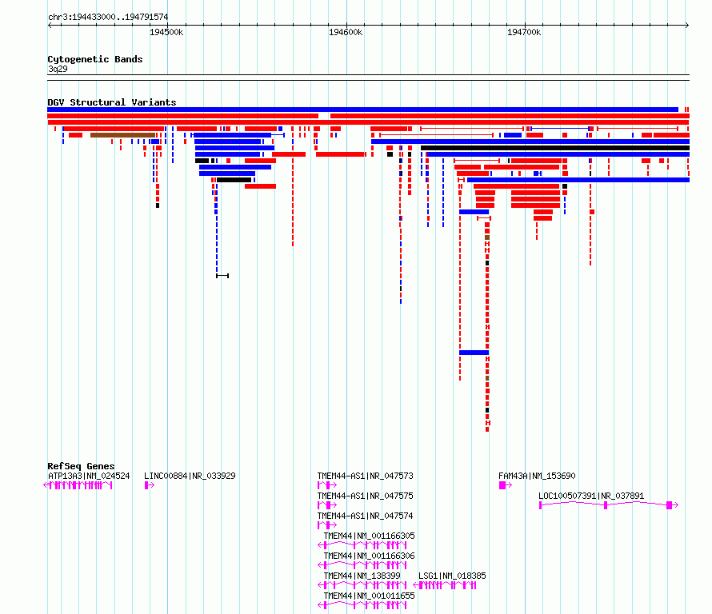
Task: Click the ATP13A3|NM_024524 gene label
Action: pos(89,476)
